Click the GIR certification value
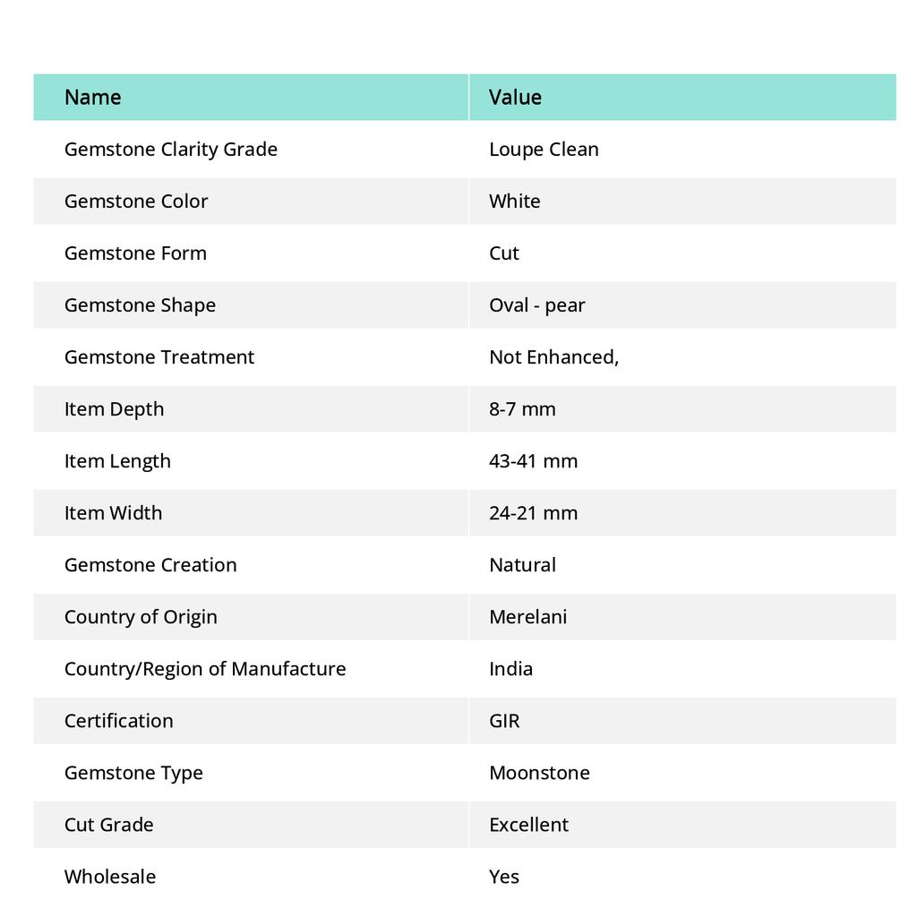This screenshot has width=917, height=917. [504, 720]
